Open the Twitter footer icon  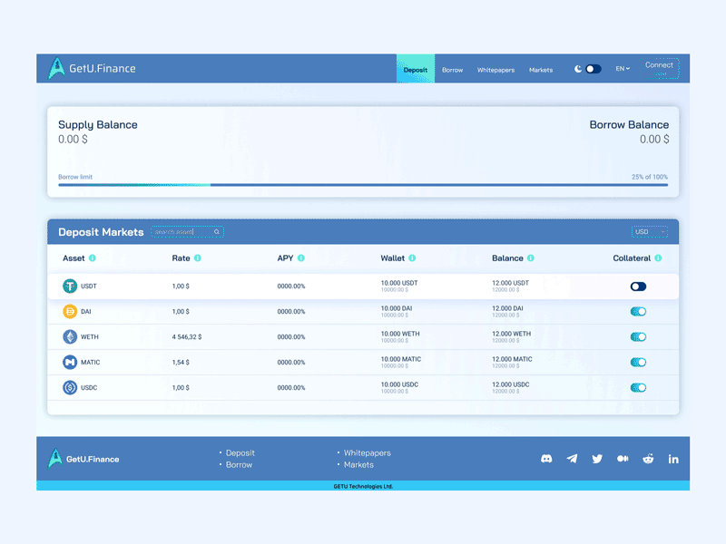pos(597,459)
